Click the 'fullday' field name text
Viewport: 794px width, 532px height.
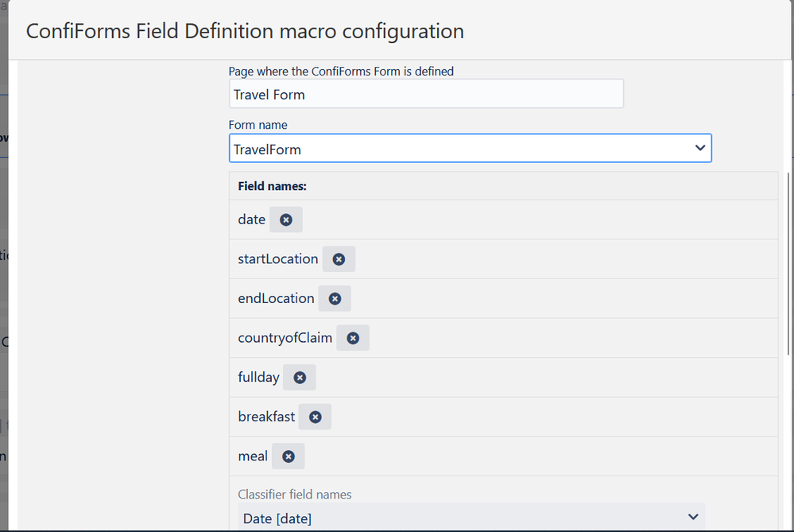click(x=259, y=378)
